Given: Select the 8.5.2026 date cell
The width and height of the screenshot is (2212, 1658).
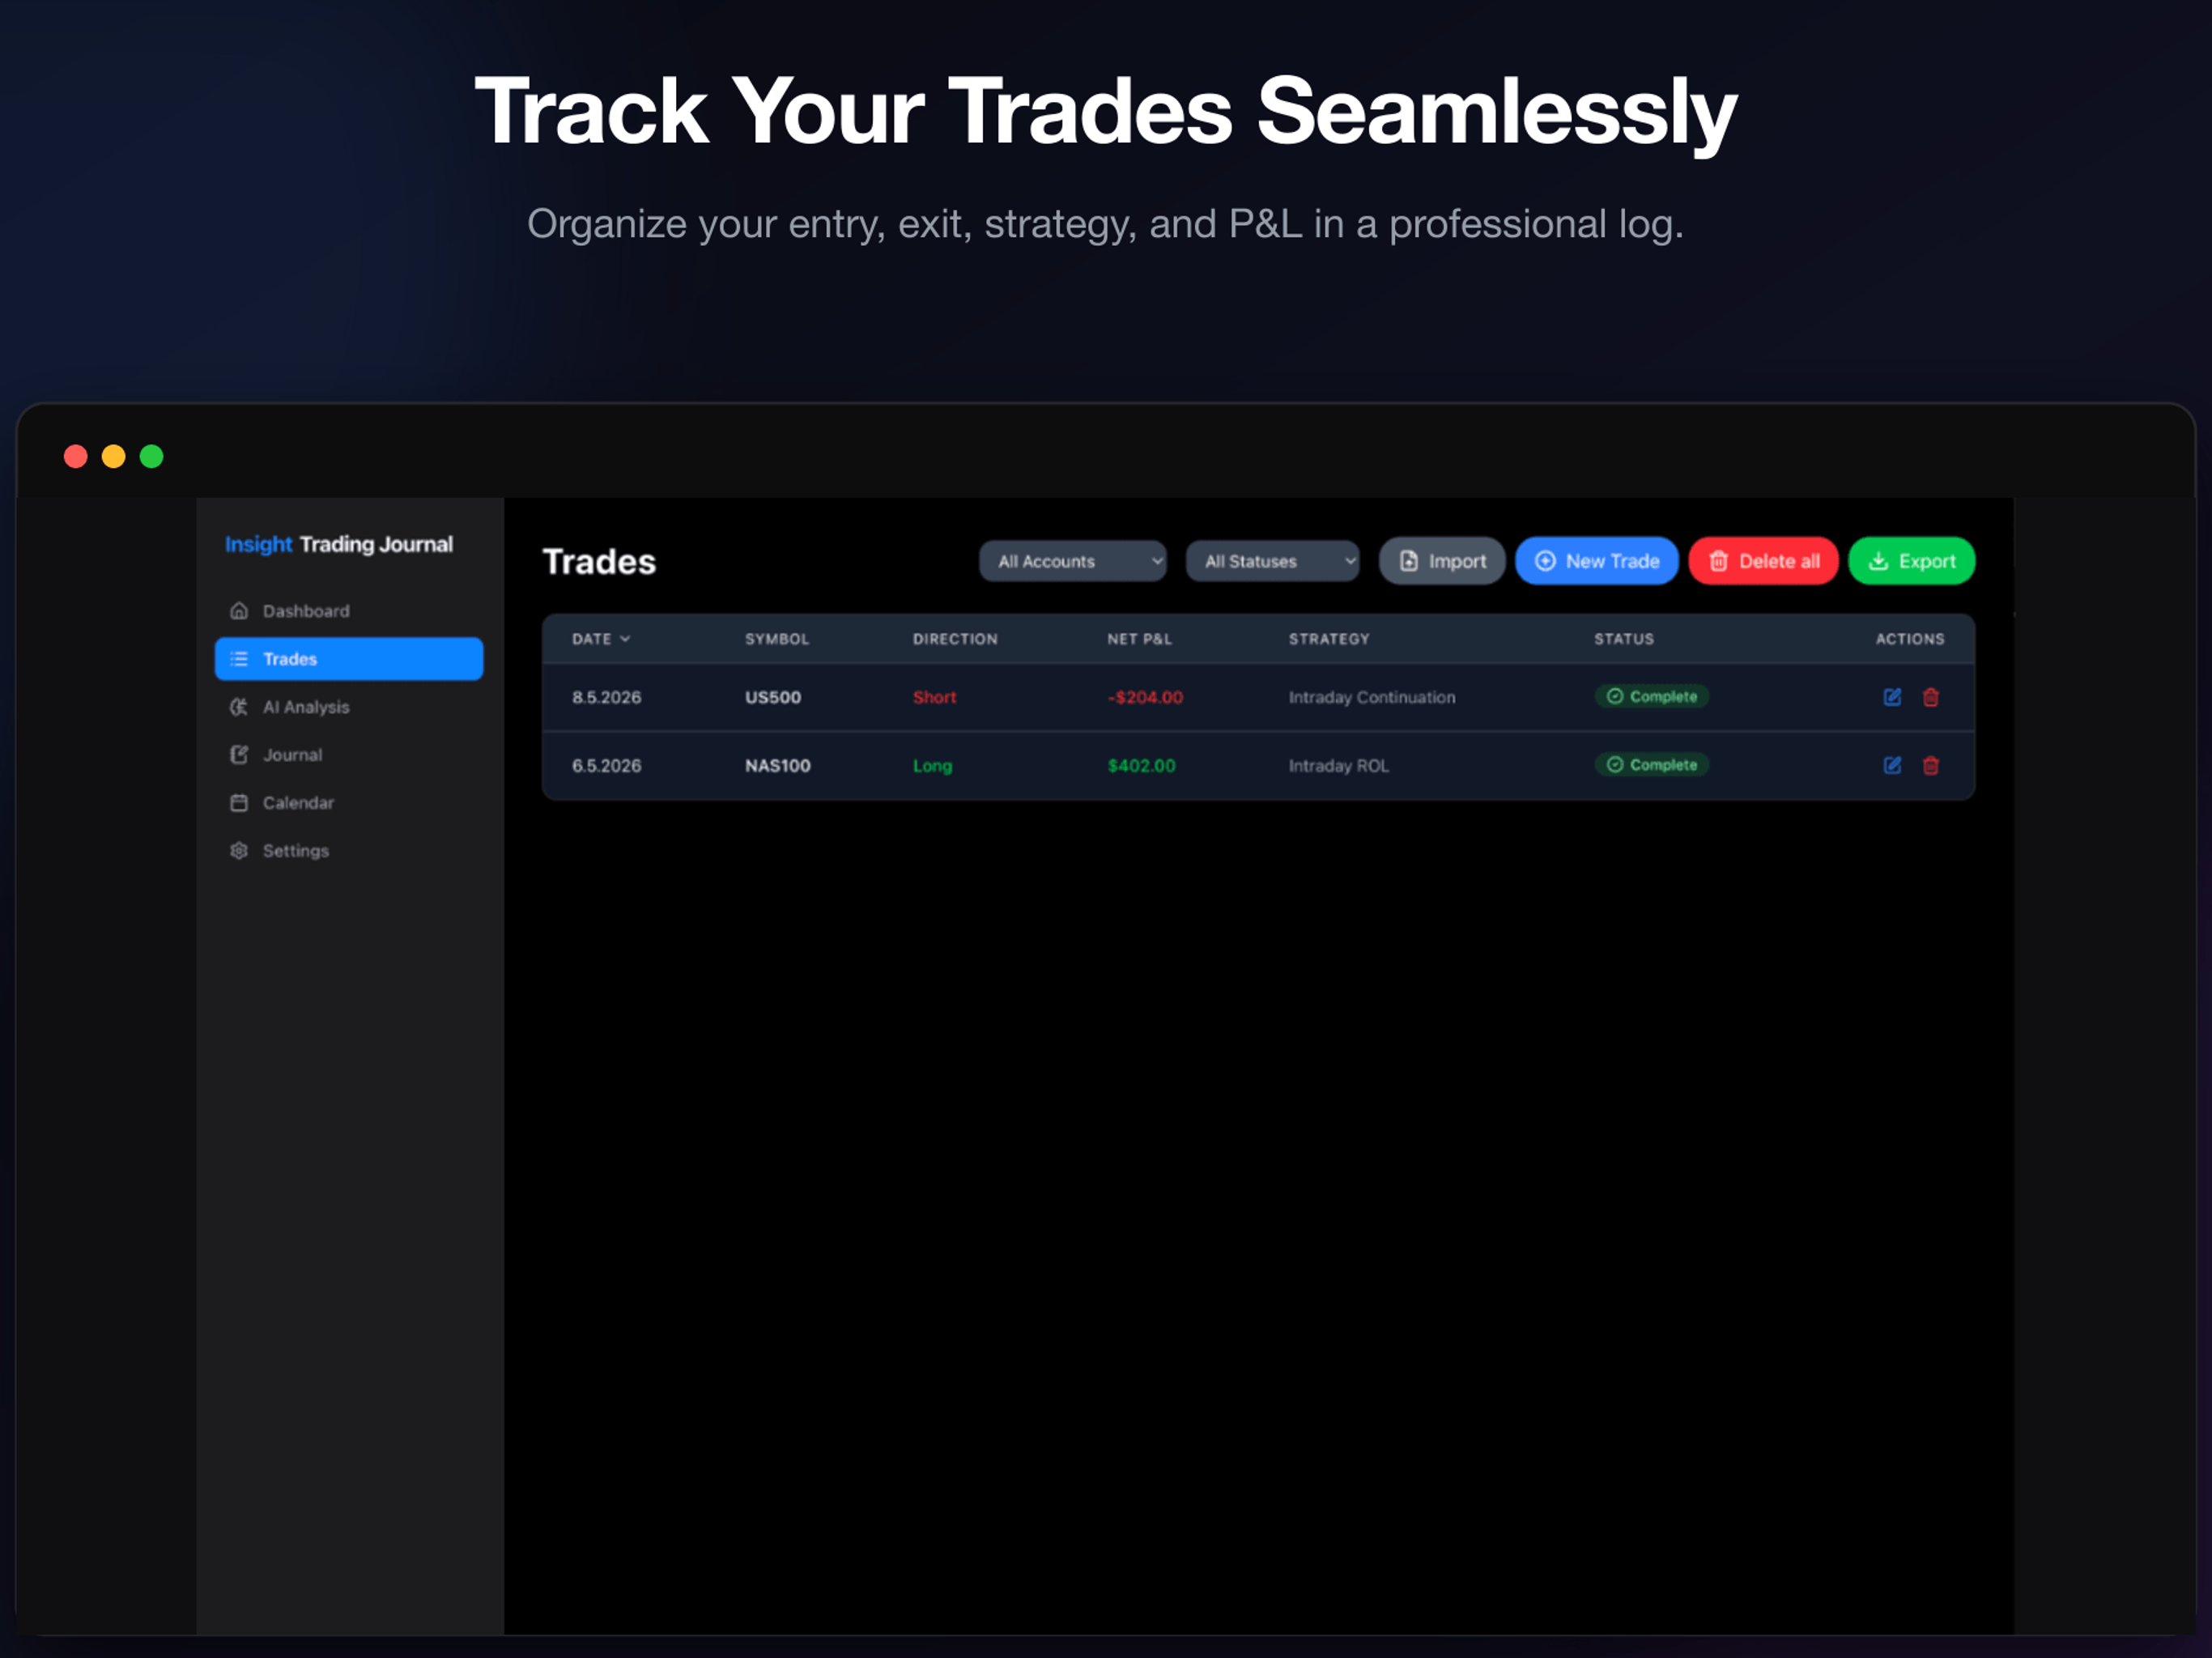Looking at the screenshot, I should tap(607, 697).
